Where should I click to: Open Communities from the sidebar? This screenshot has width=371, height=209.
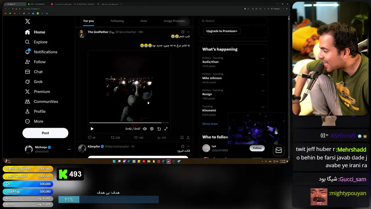click(41, 101)
